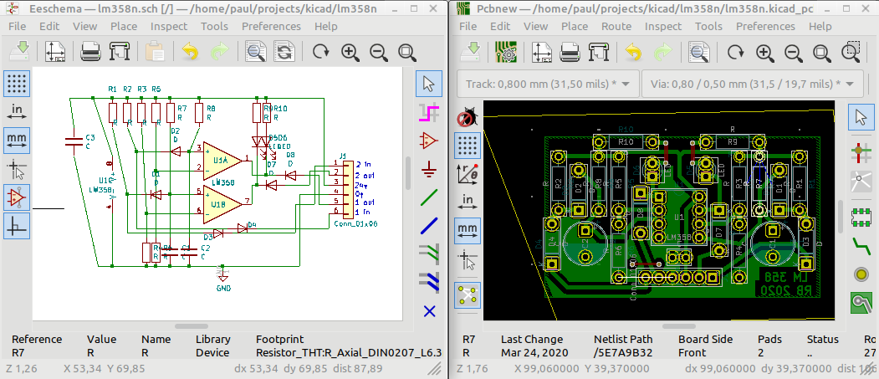Open Route menu in Pcbnew

coord(616,26)
